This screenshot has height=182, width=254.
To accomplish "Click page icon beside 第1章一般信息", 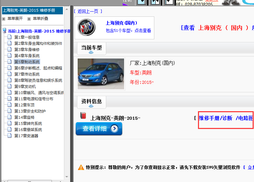I will coord(10,37).
